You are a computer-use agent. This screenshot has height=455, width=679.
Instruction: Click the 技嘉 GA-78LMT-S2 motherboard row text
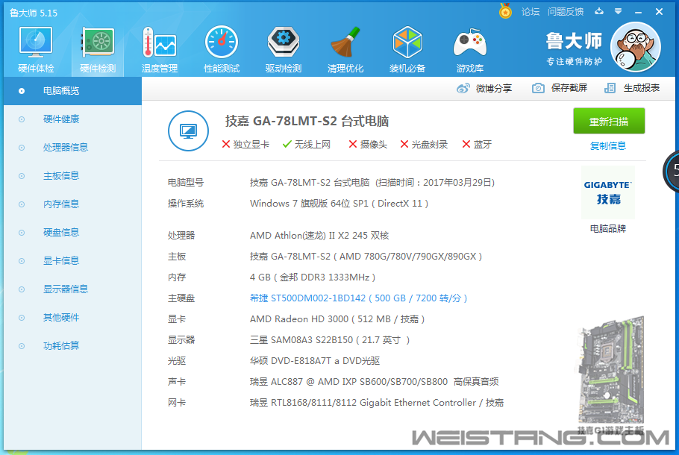366,257
